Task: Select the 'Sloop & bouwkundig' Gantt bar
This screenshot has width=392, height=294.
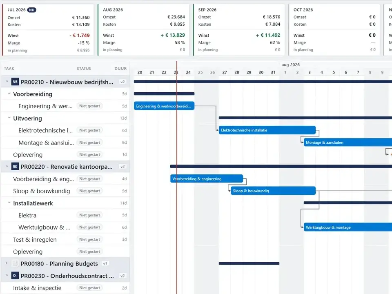Action: (273, 191)
